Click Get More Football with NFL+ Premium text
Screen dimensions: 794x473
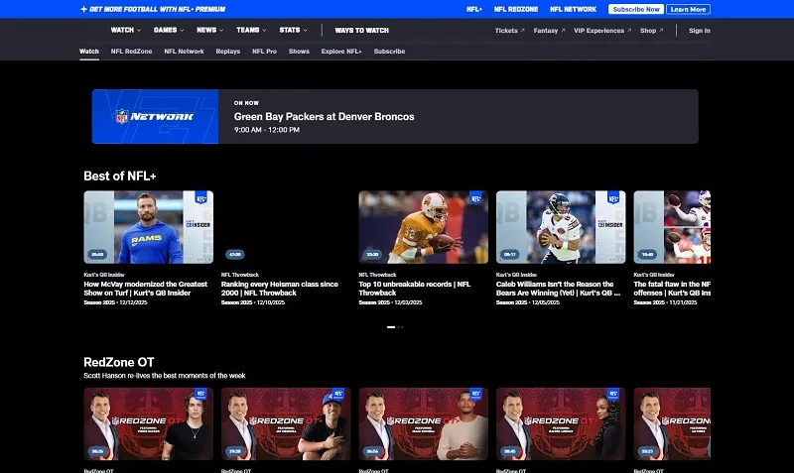[x=157, y=9]
